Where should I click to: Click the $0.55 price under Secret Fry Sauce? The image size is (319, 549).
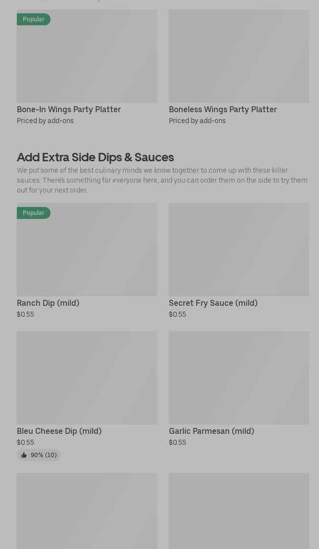click(177, 314)
